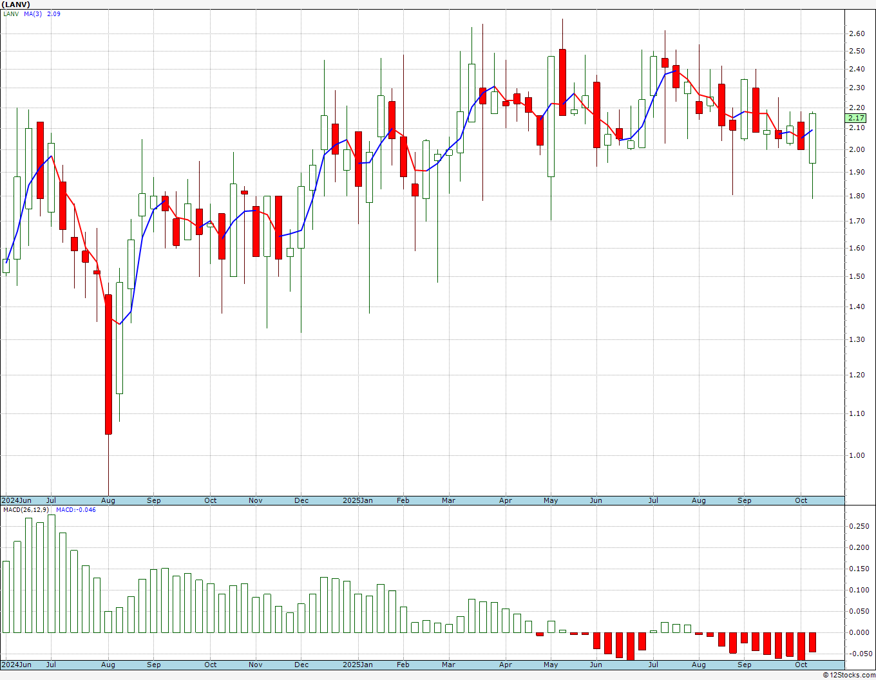Click the 2.60 price axis label

(x=857, y=33)
